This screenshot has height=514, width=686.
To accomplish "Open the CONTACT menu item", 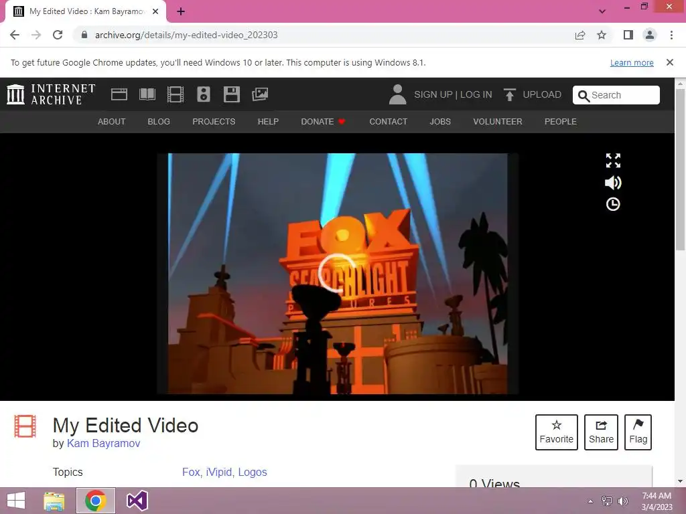I will coord(389,122).
